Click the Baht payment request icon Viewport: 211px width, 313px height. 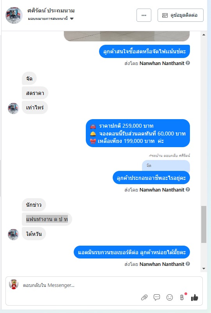pyautogui.click(x=182, y=297)
